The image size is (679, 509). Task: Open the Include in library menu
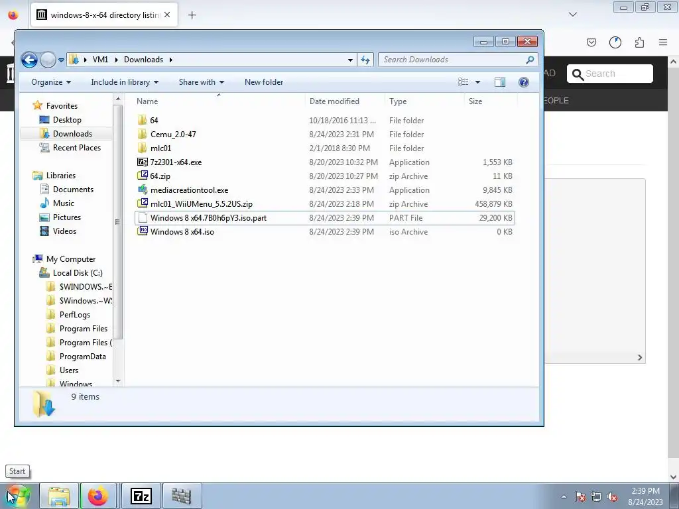click(125, 82)
